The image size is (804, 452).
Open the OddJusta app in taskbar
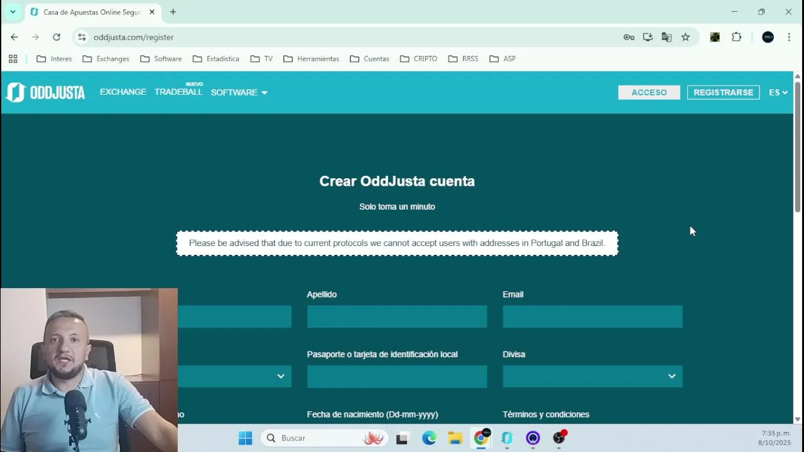coord(507,438)
